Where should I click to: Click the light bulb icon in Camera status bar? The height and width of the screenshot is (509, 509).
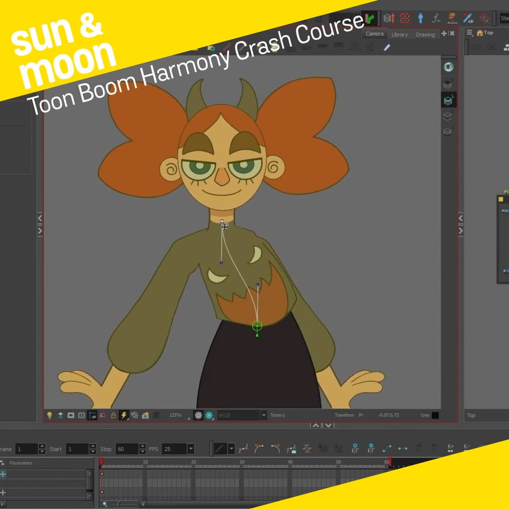click(x=49, y=415)
